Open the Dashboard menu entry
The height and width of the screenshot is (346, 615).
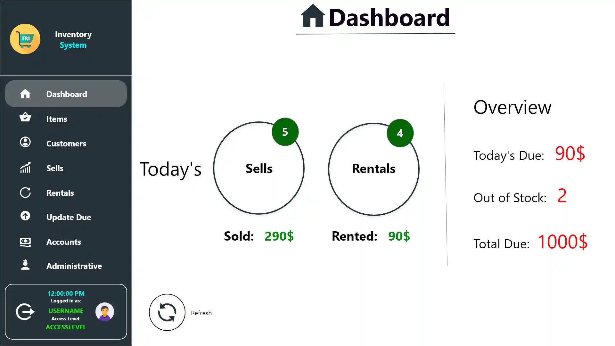(66, 94)
